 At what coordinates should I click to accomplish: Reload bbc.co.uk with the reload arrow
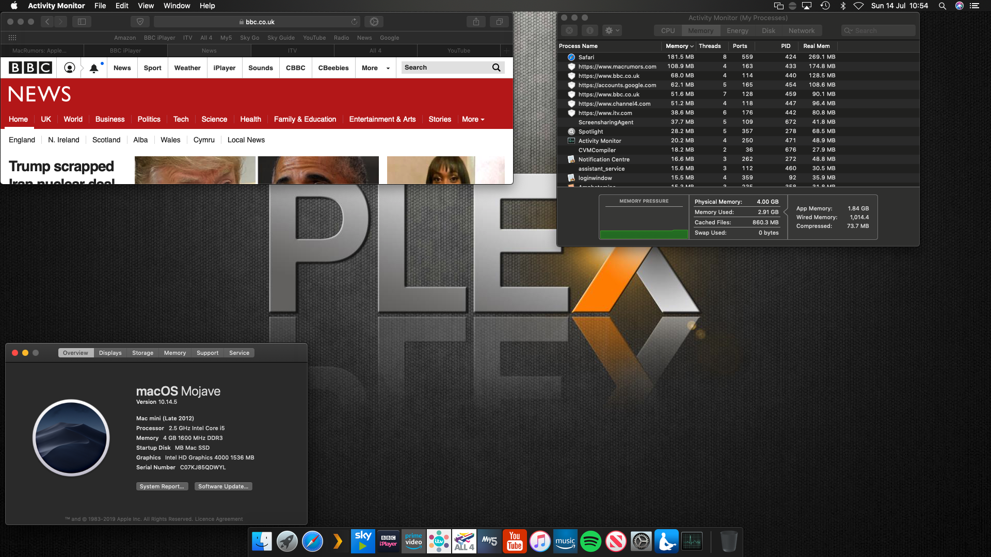pos(354,22)
